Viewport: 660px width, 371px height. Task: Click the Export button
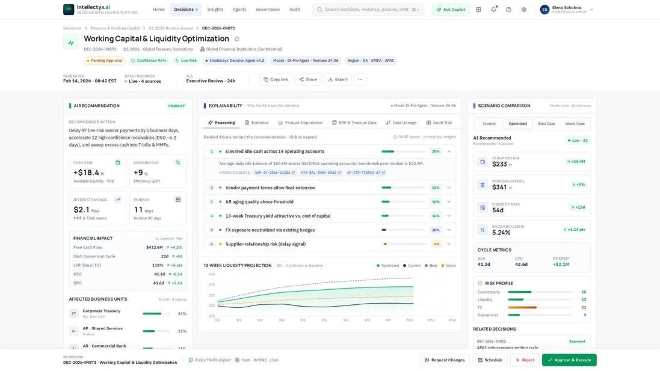[338, 79]
